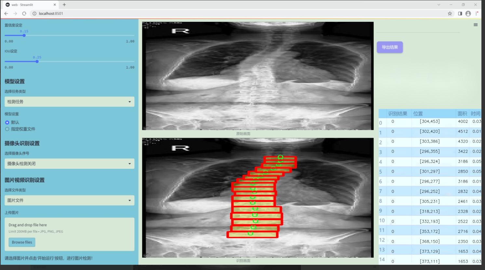Select the 默认 radio option
The height and width of the screenshot is (270, 485).
coord(7,122)
